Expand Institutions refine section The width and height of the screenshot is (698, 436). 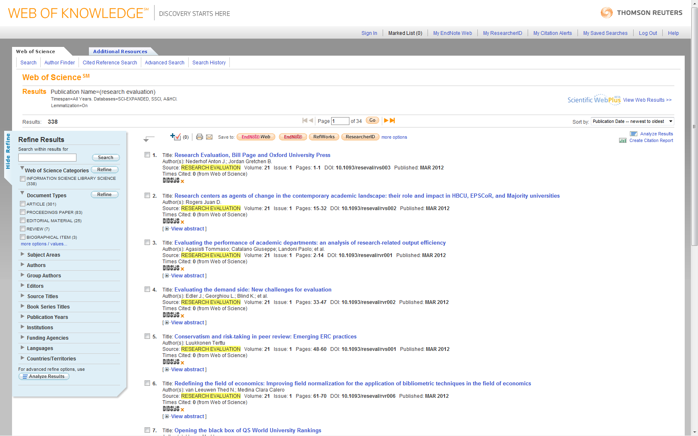coord(22,327)
